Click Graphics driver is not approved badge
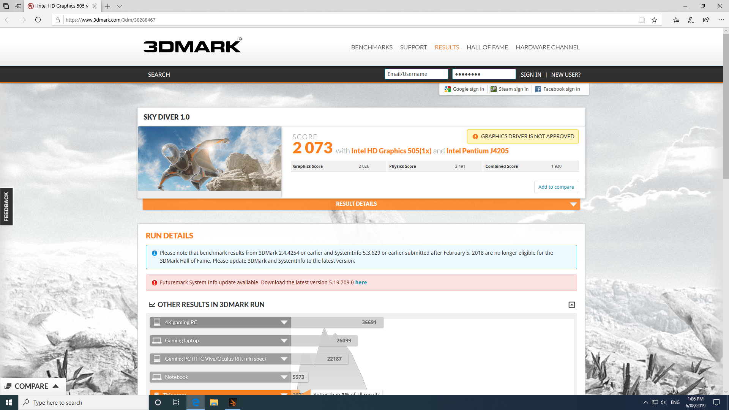The width and height of the screenshot is (729, 410). tap(523, 137)
